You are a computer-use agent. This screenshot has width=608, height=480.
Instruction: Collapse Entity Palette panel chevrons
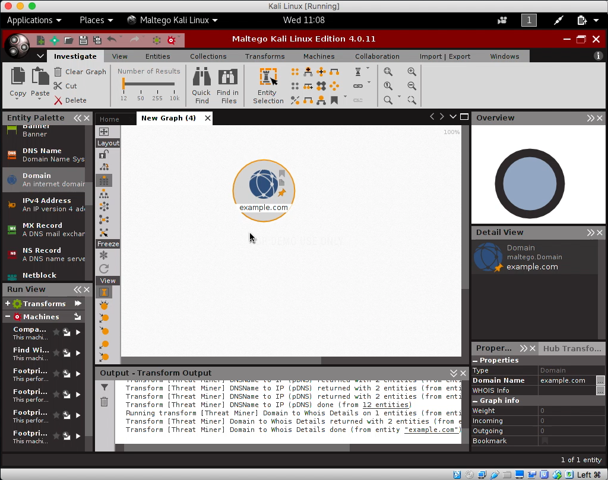pos(78,118)
